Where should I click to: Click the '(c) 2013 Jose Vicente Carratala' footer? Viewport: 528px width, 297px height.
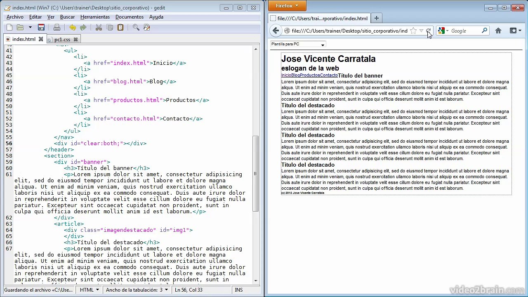coord(303,193)
